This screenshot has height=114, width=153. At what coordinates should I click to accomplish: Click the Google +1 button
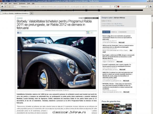88,33
